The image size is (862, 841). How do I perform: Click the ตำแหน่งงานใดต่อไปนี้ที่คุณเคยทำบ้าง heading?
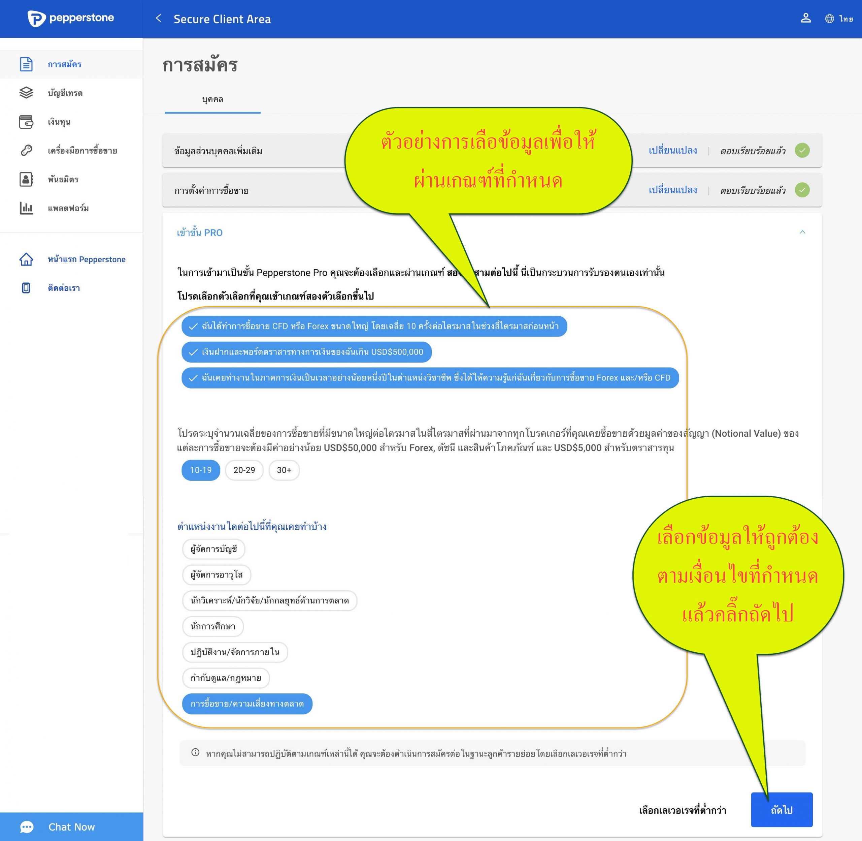[x=252, y=527]
